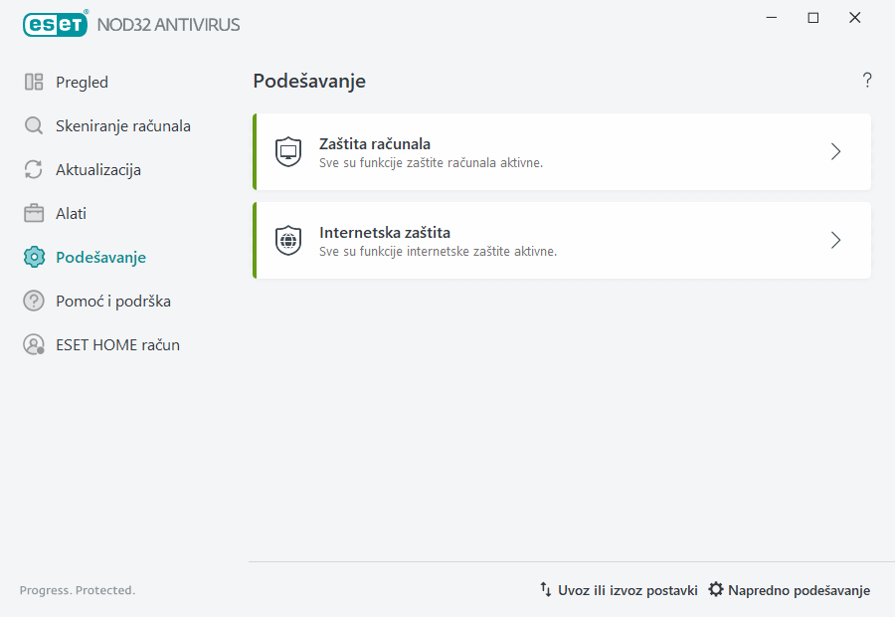Screen dimensions: 895x617
Task: Open Skeniranje računala via magnifier icon
Action: [x=34, y=125]
